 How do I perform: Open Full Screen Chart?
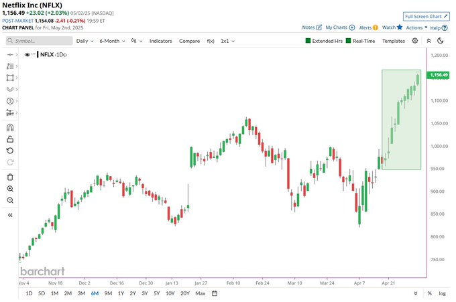pyautogui.click(x=426, y=17)
